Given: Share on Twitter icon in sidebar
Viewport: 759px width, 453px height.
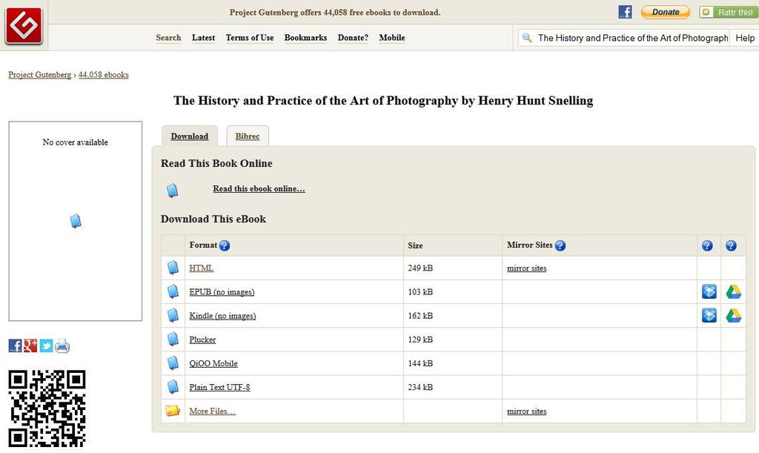Looking at the screenshot, I should click(x=46, y=345).
